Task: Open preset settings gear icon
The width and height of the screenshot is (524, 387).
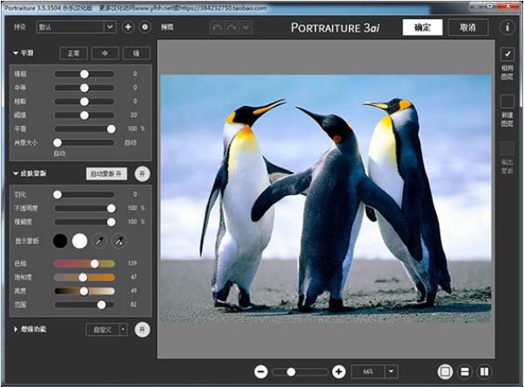Action: [145, 27]
